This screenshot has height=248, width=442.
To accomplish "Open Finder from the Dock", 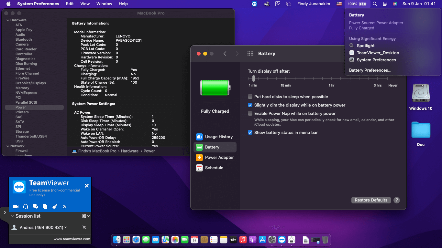I will click(117, 240).
